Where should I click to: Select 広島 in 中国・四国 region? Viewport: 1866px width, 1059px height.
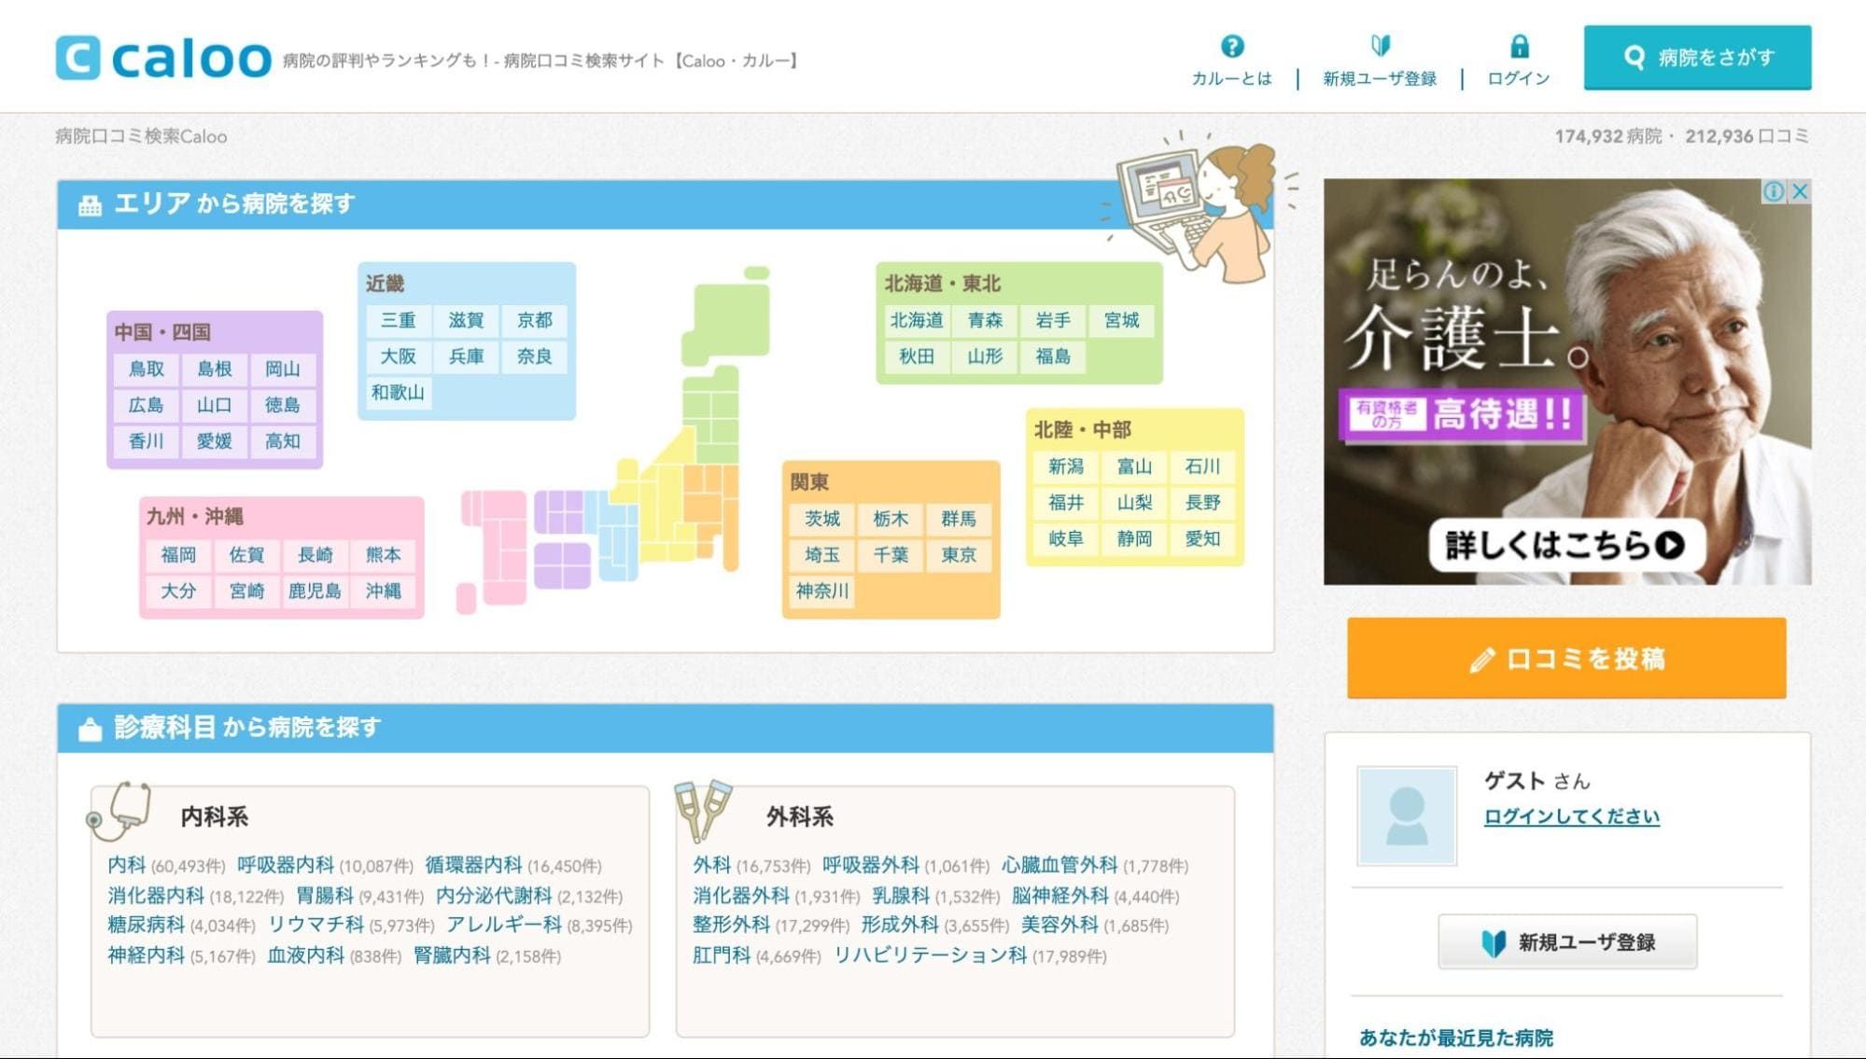coord(146,405)
